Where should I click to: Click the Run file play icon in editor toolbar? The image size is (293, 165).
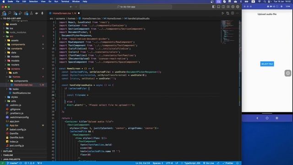tap(223, 13)
